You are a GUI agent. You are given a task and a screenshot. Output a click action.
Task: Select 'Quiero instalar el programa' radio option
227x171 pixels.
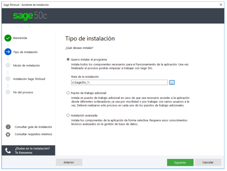68,59
